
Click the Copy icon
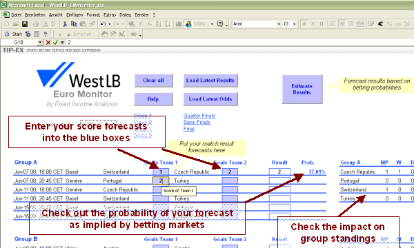point(74,24)
